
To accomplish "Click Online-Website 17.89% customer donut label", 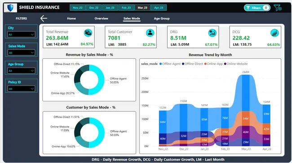I will [60, 128].
